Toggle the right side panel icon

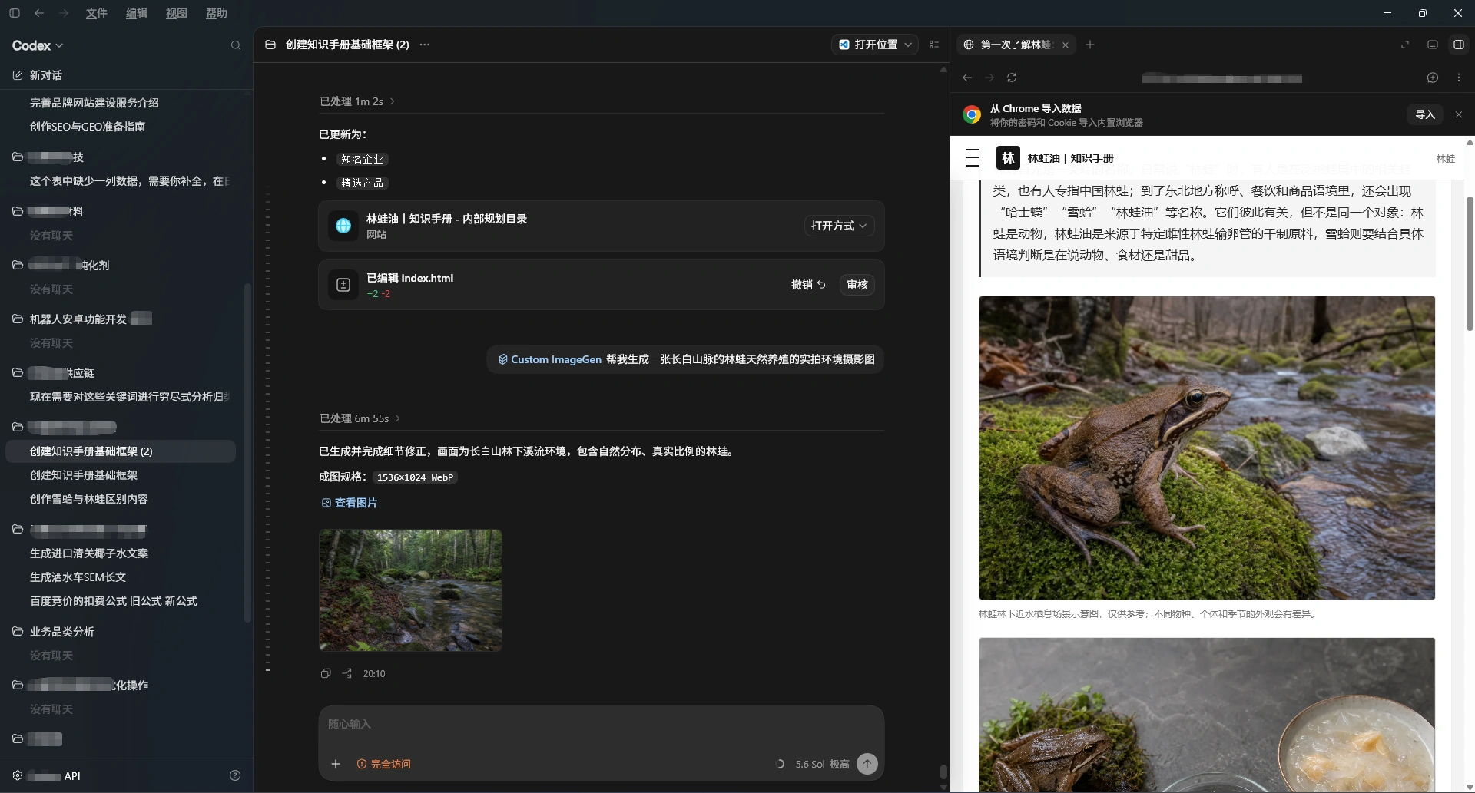pyautogui.click(x=1458, y=45)
